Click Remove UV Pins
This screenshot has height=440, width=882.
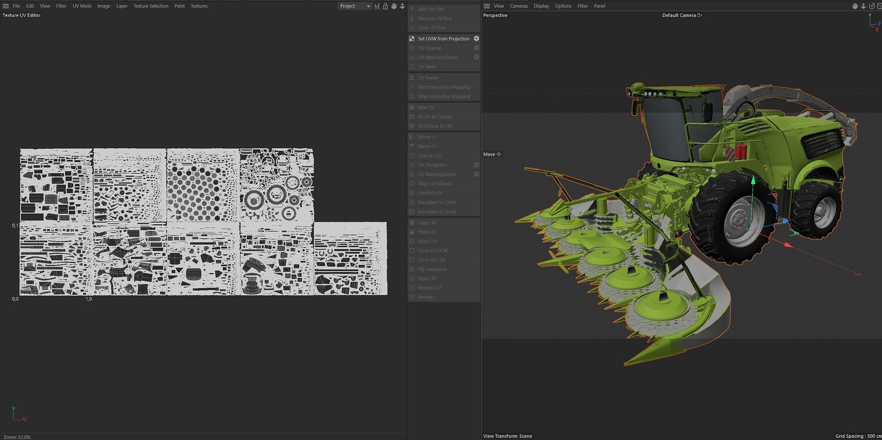[444, 18]
